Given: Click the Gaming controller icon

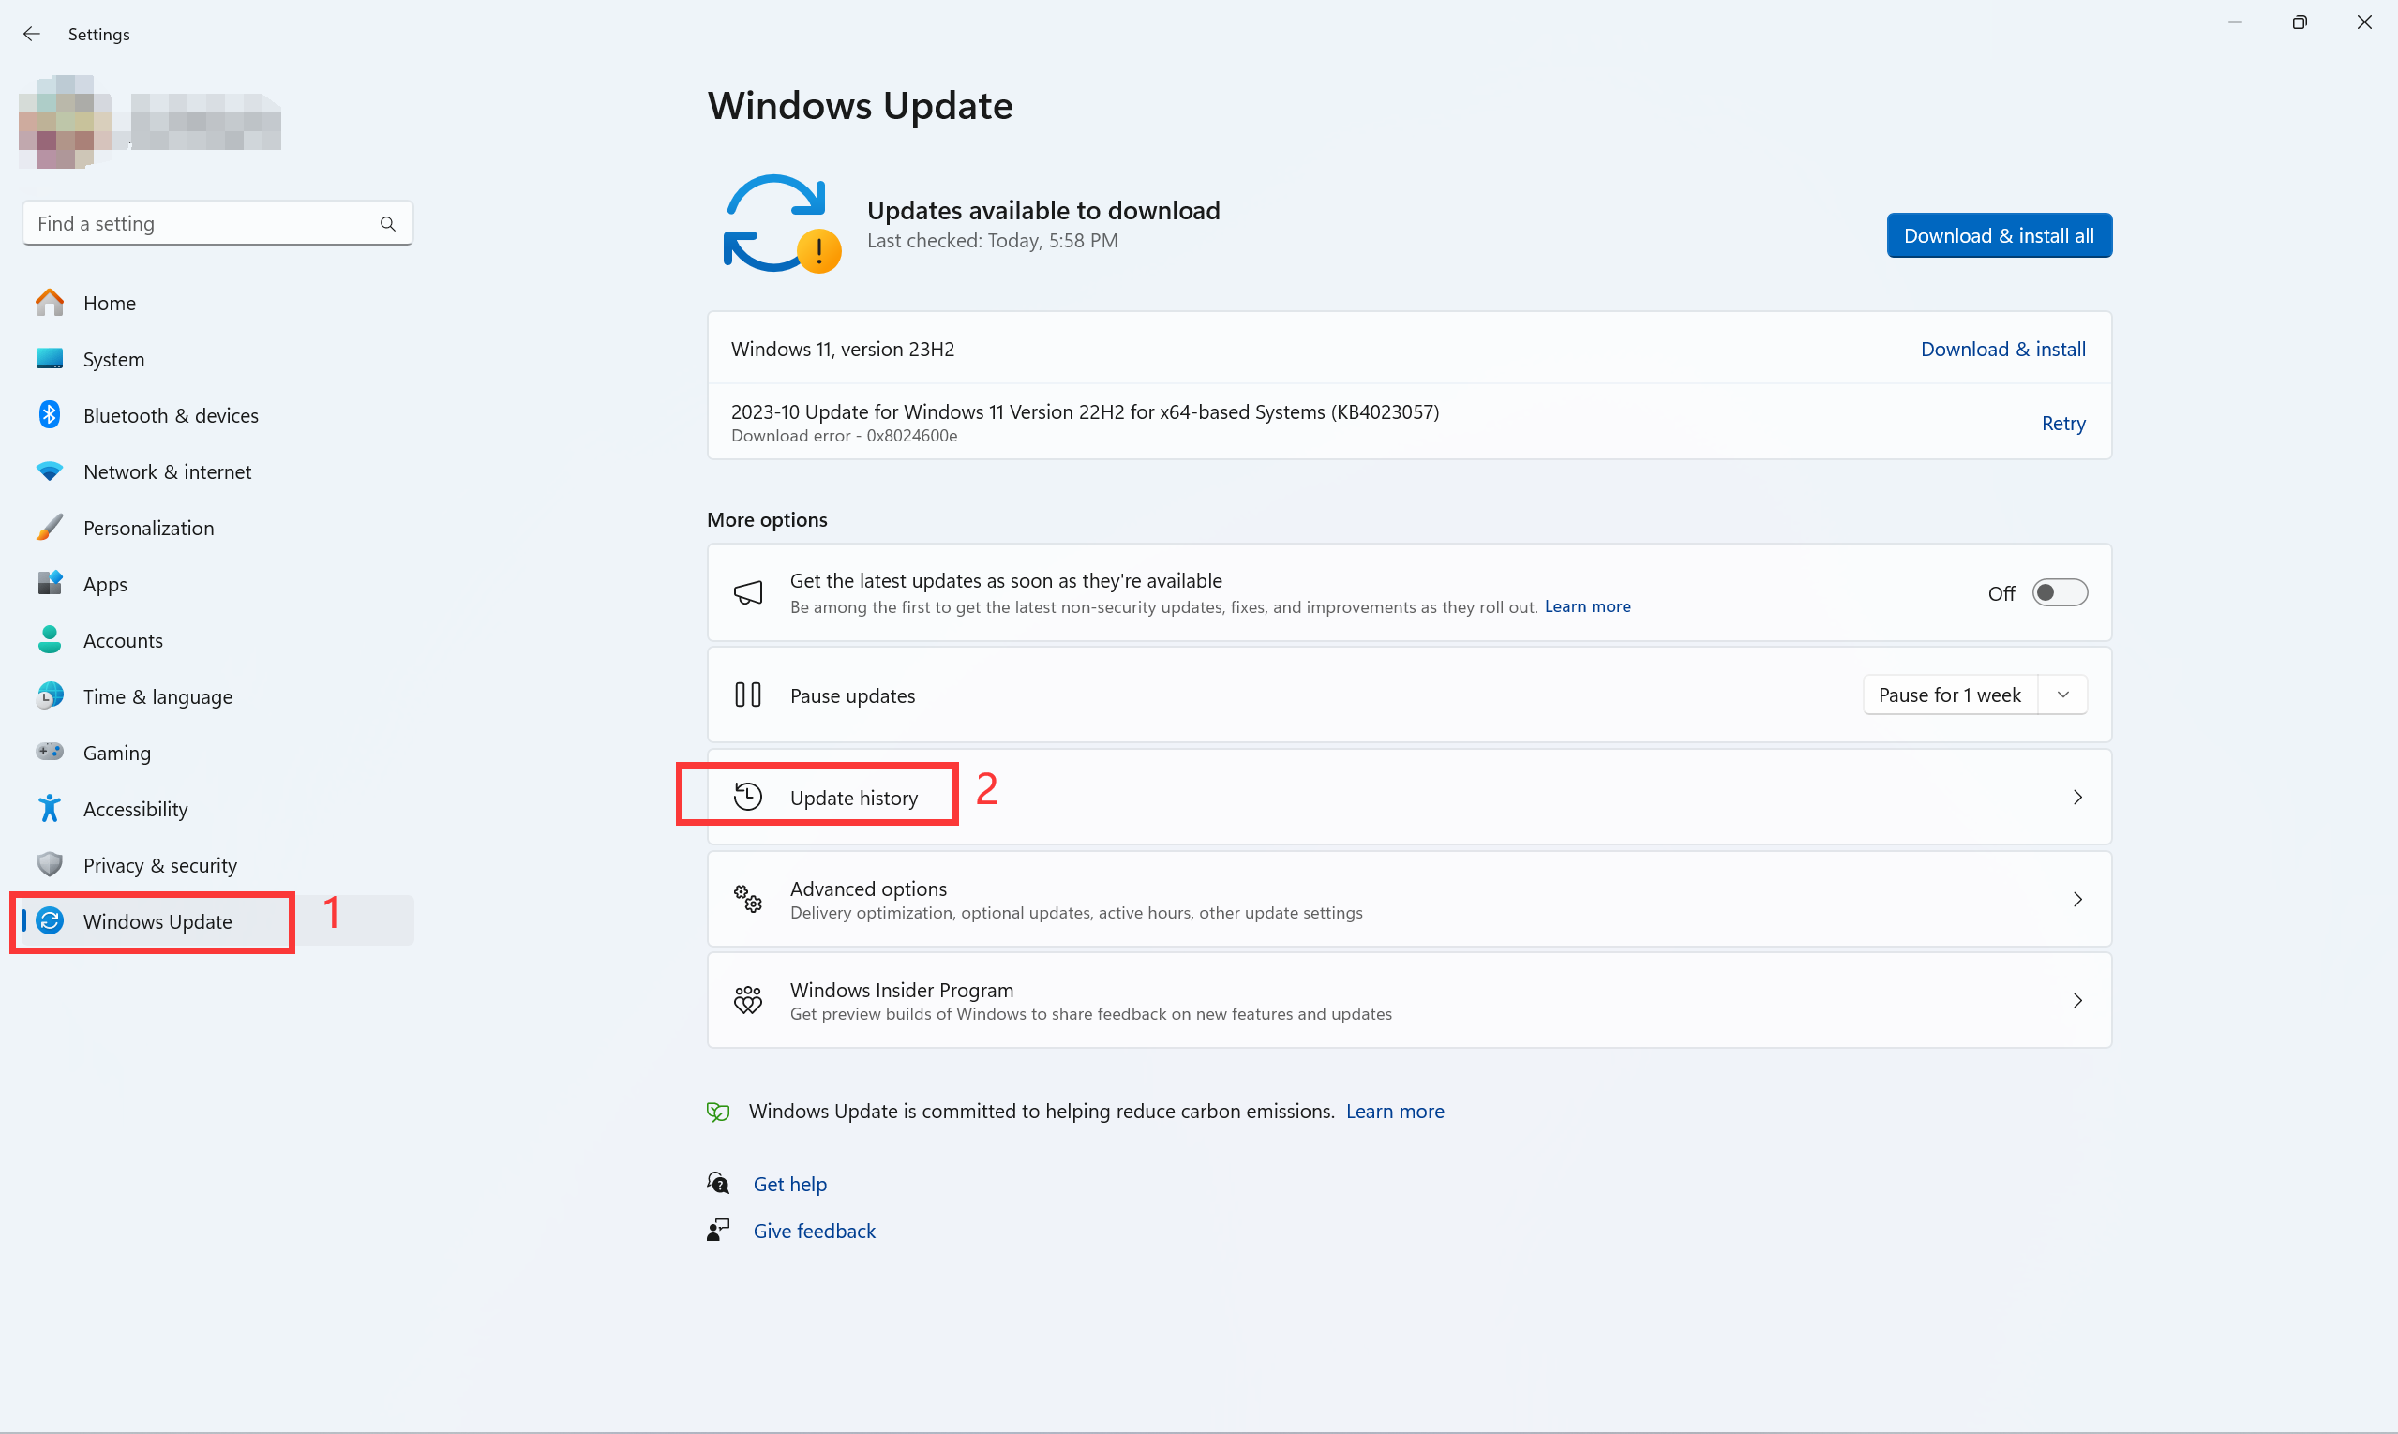Looking at the screenshot, I should [50, 752].
